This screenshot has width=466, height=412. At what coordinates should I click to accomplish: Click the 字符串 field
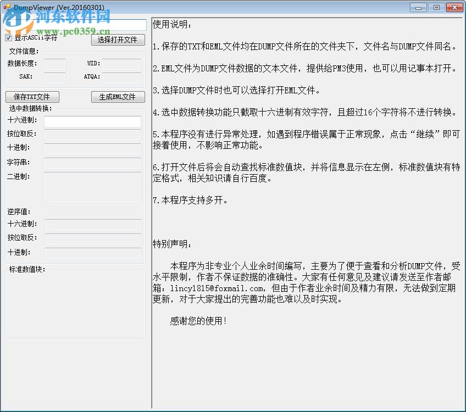[x=92, y=162]
